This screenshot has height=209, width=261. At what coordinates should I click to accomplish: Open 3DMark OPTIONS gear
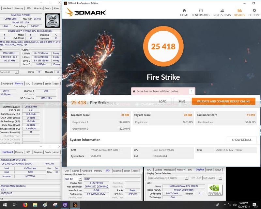(254, 12)
